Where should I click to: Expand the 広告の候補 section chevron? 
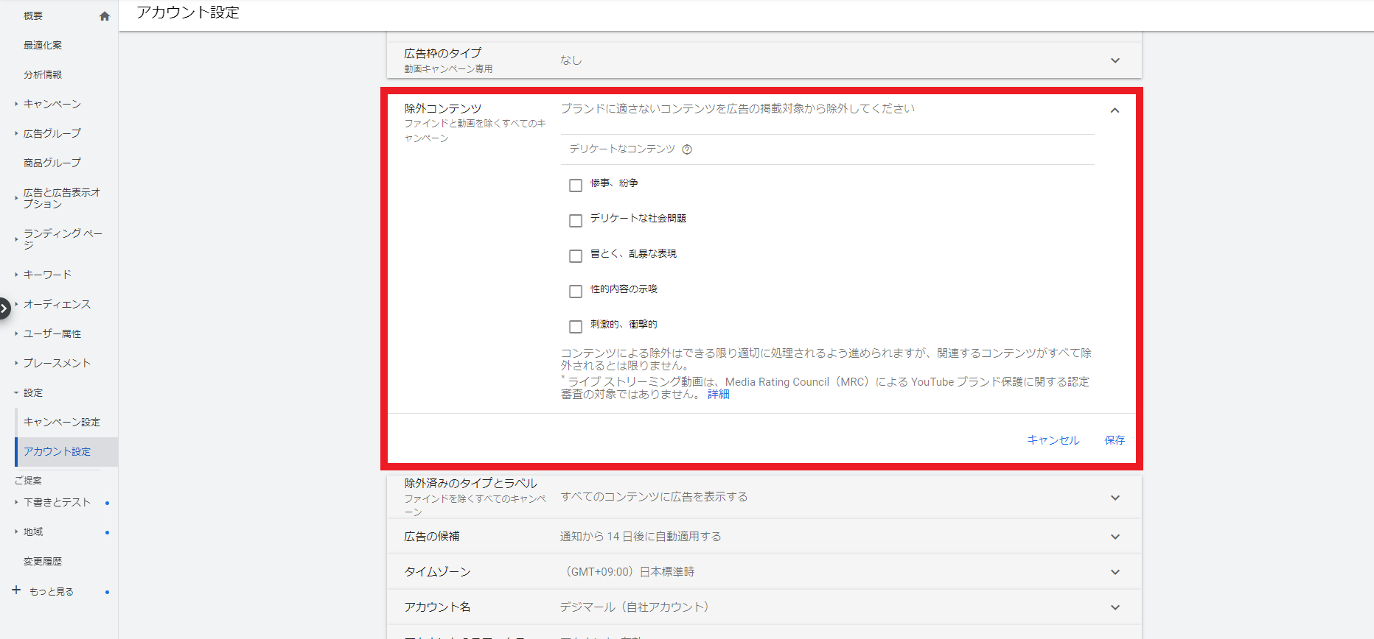point(1115,537)
